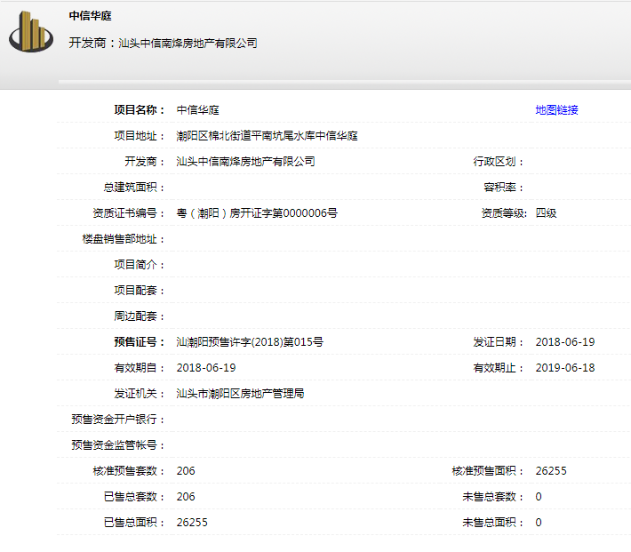Click the 发证日期 value 2018-06-19
The width and height of the screenshot is (631, 552).
click(x=564, y=342)
